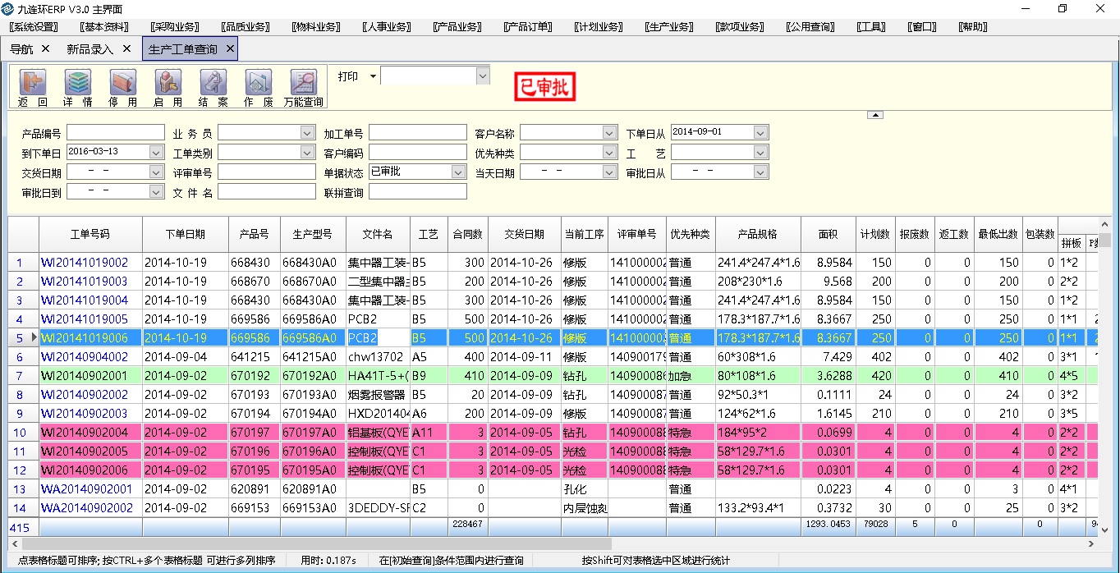Click the 加急 priority cell in row 7
Image resolution: width=1120 pixels, height=573 pixels.
[691, 376]
